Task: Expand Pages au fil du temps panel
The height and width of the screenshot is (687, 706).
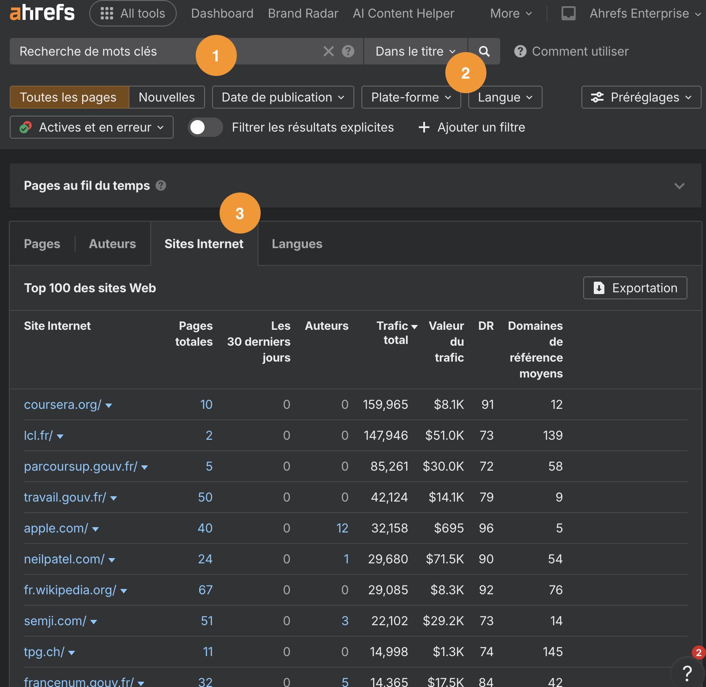Action: 679,185
